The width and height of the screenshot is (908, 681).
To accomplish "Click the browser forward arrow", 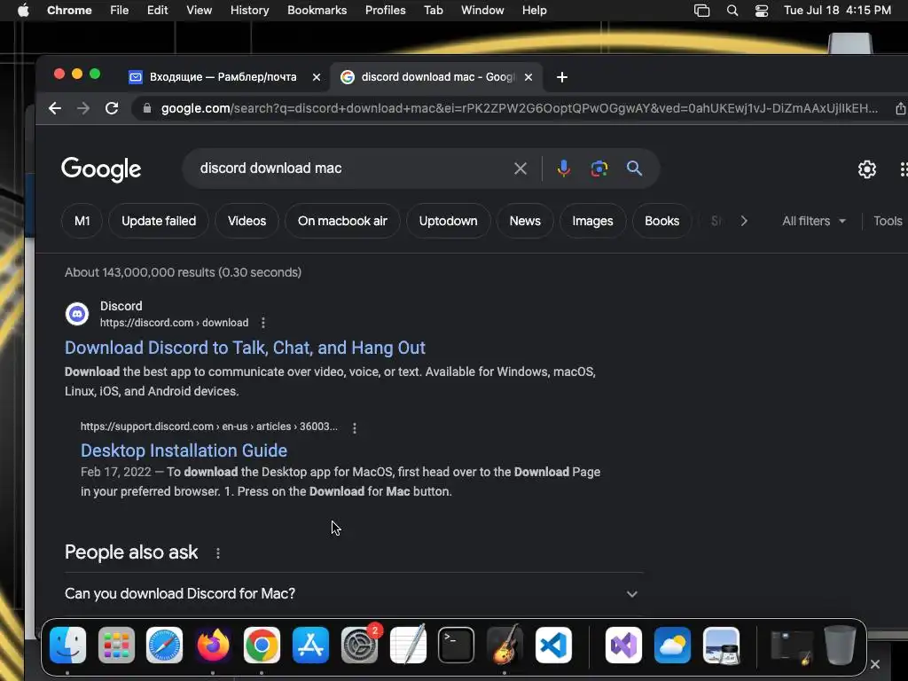I will [83, 108].
